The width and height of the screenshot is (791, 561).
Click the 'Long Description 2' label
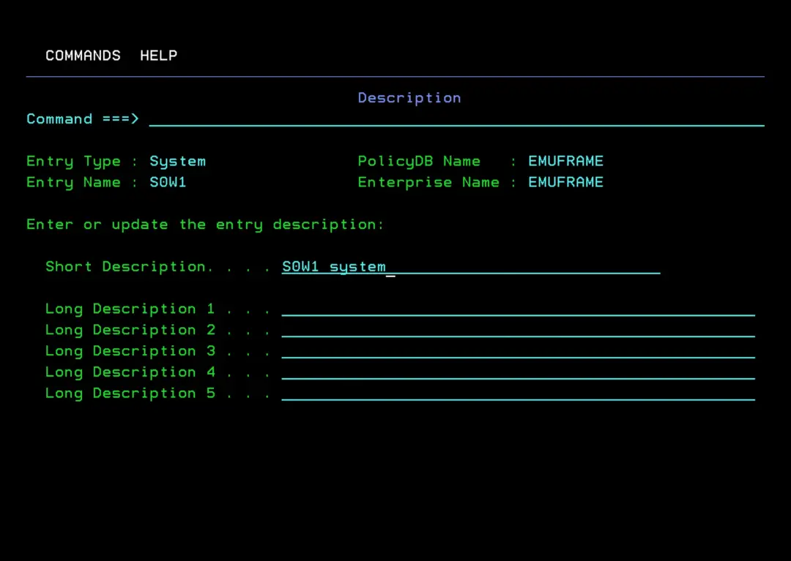click(x=130, y=331)
